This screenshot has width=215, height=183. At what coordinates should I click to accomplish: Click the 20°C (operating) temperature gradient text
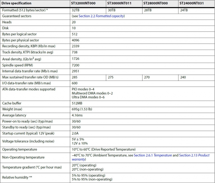pyautogui.click(x=84, y=165)
